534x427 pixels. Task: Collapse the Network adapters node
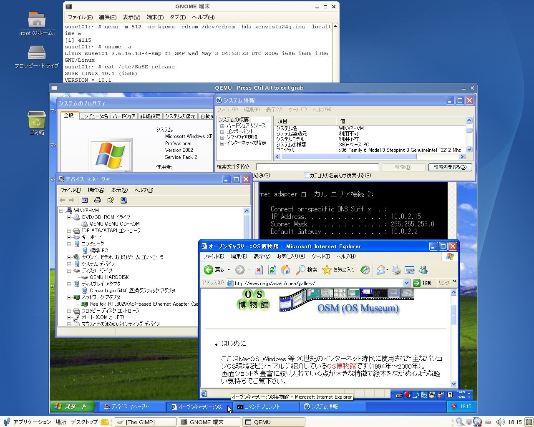(69, 297)
